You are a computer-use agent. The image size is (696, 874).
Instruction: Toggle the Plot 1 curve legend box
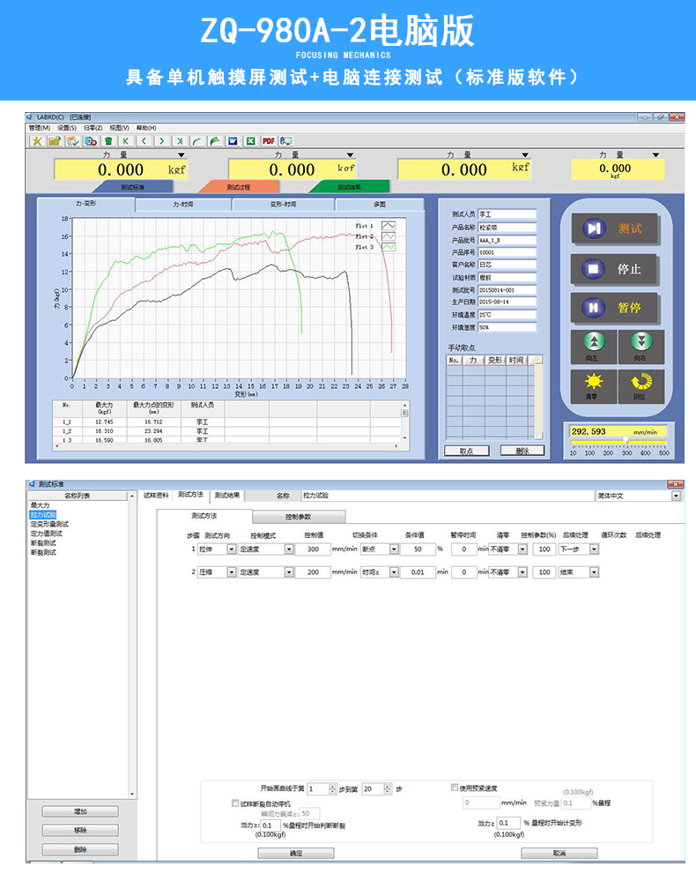(388, 226)
